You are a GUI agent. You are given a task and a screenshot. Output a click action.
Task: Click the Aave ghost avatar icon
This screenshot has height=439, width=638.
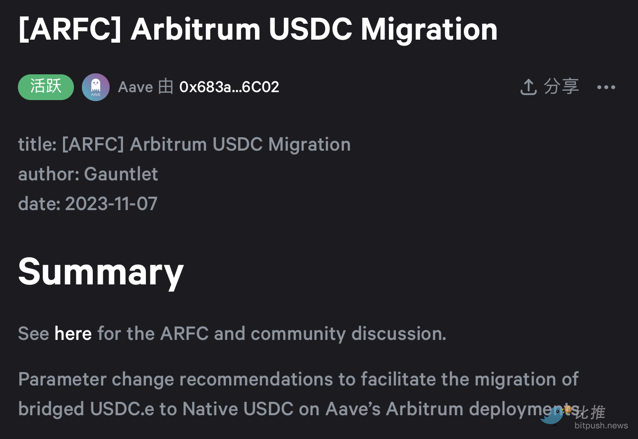point(96,87)
